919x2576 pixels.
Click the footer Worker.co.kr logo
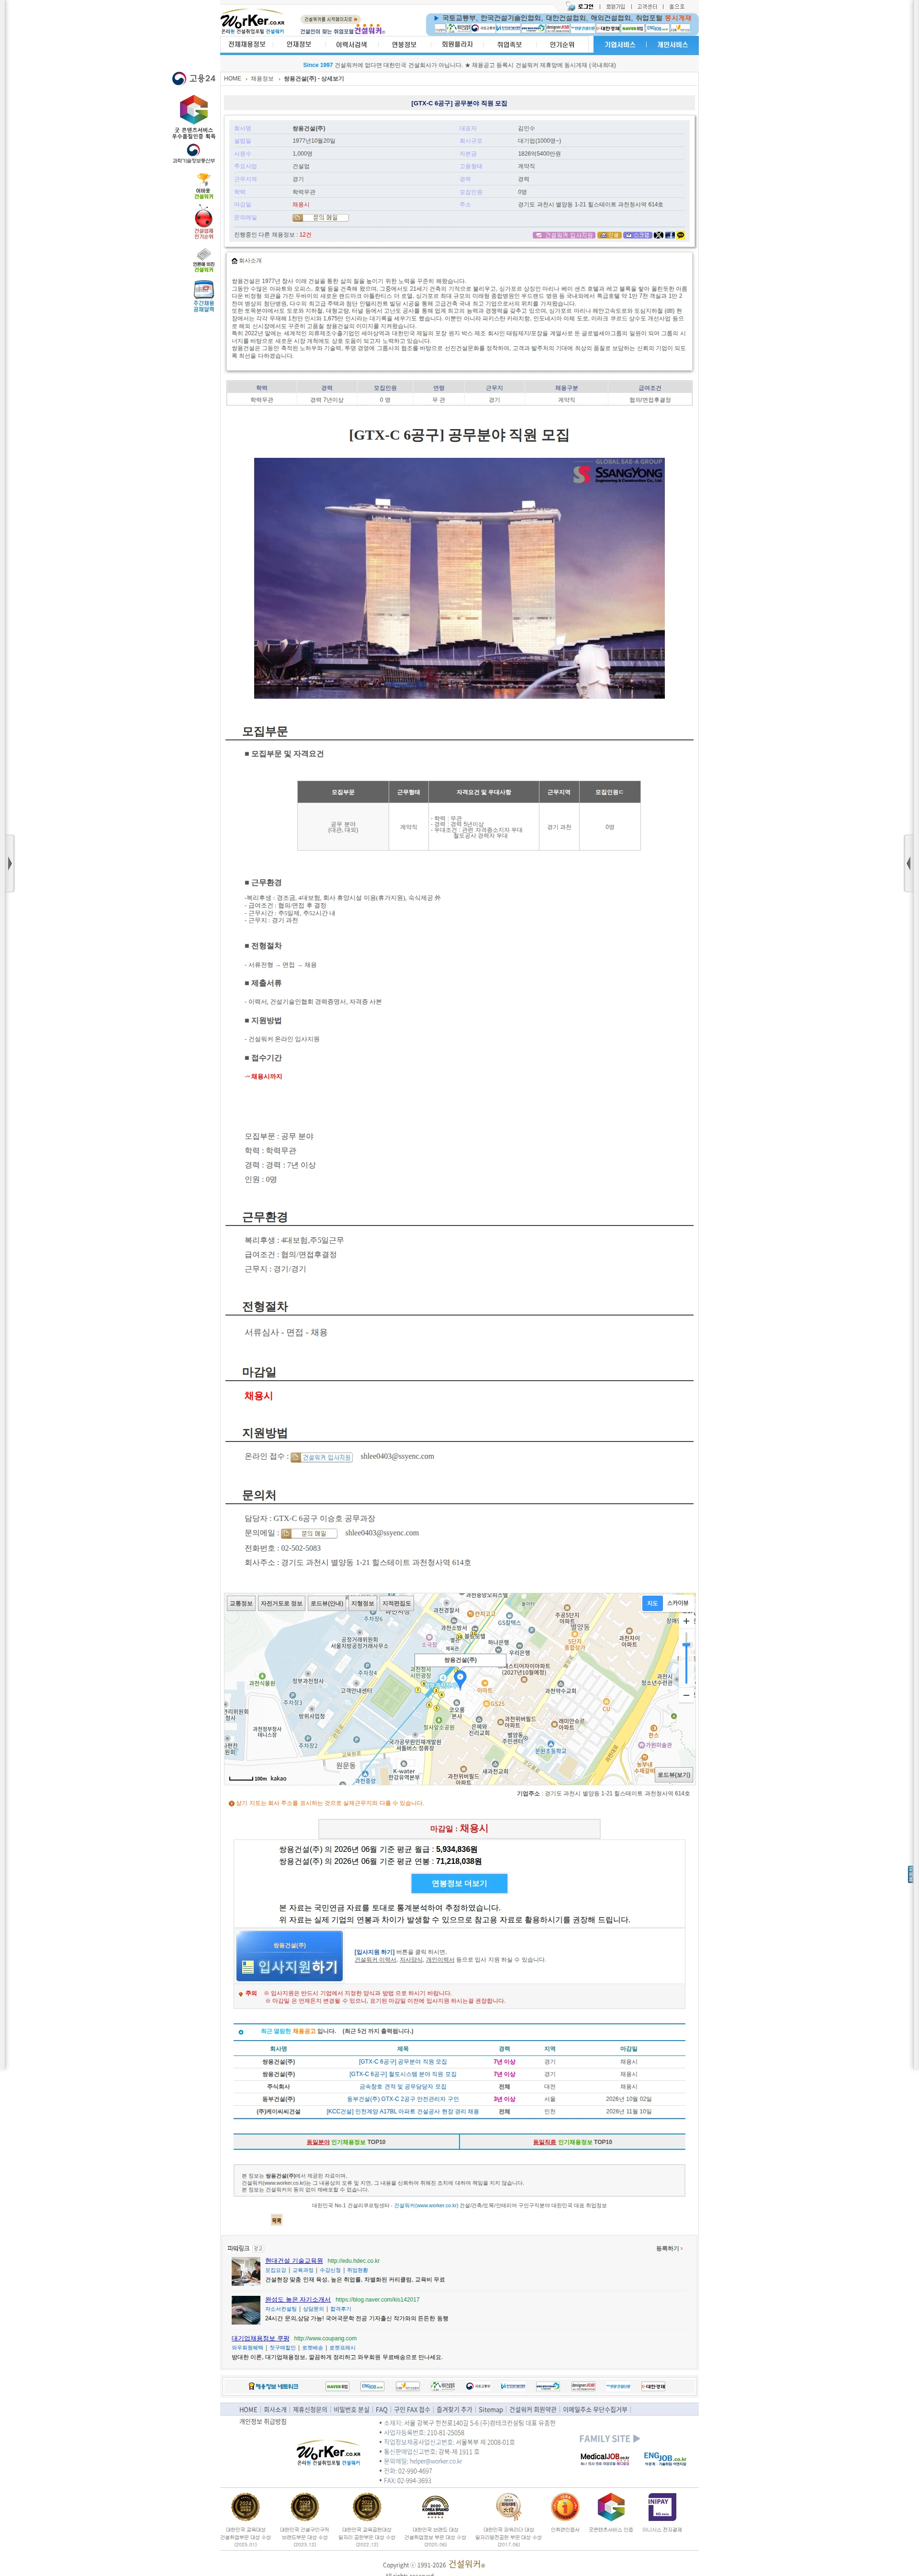pos(328,2454)
